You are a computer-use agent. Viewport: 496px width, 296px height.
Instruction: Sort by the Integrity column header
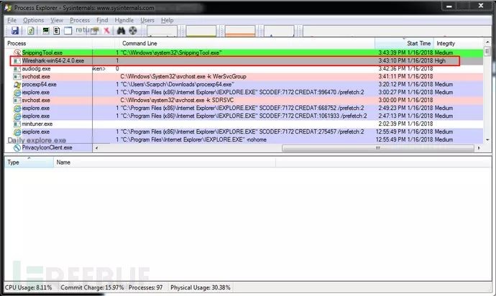pyautogui.click(x=458, y=43)
